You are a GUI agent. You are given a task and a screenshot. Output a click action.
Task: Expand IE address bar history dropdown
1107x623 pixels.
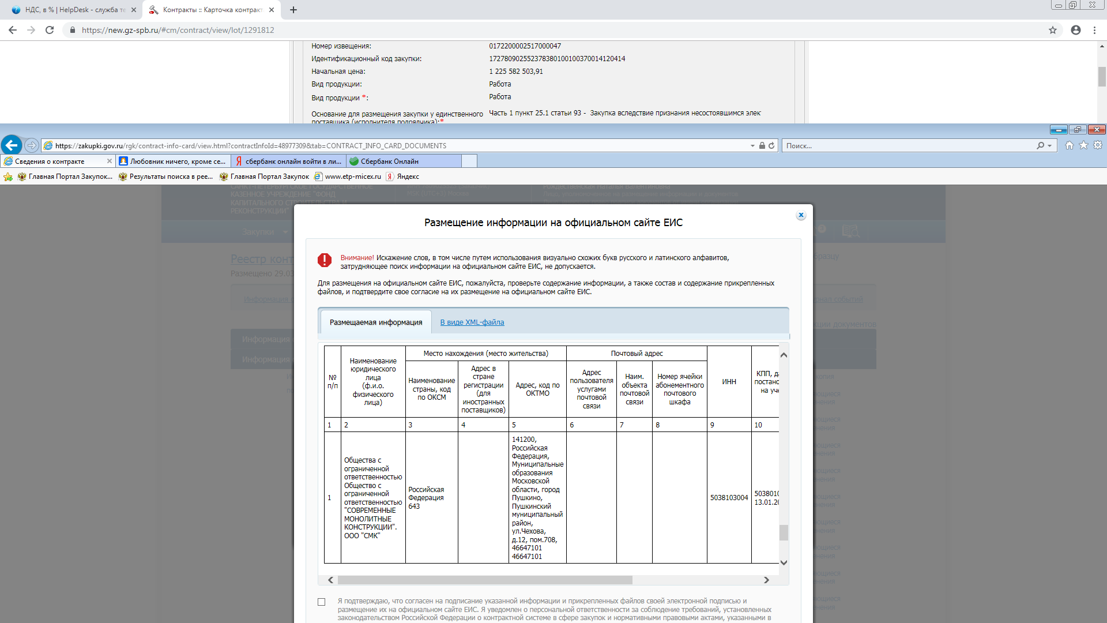(752, 146)
